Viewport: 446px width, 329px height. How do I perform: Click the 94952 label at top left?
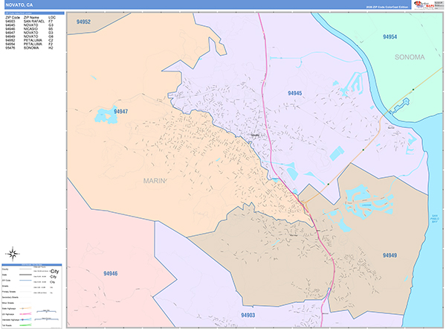(x=83, y=22)
